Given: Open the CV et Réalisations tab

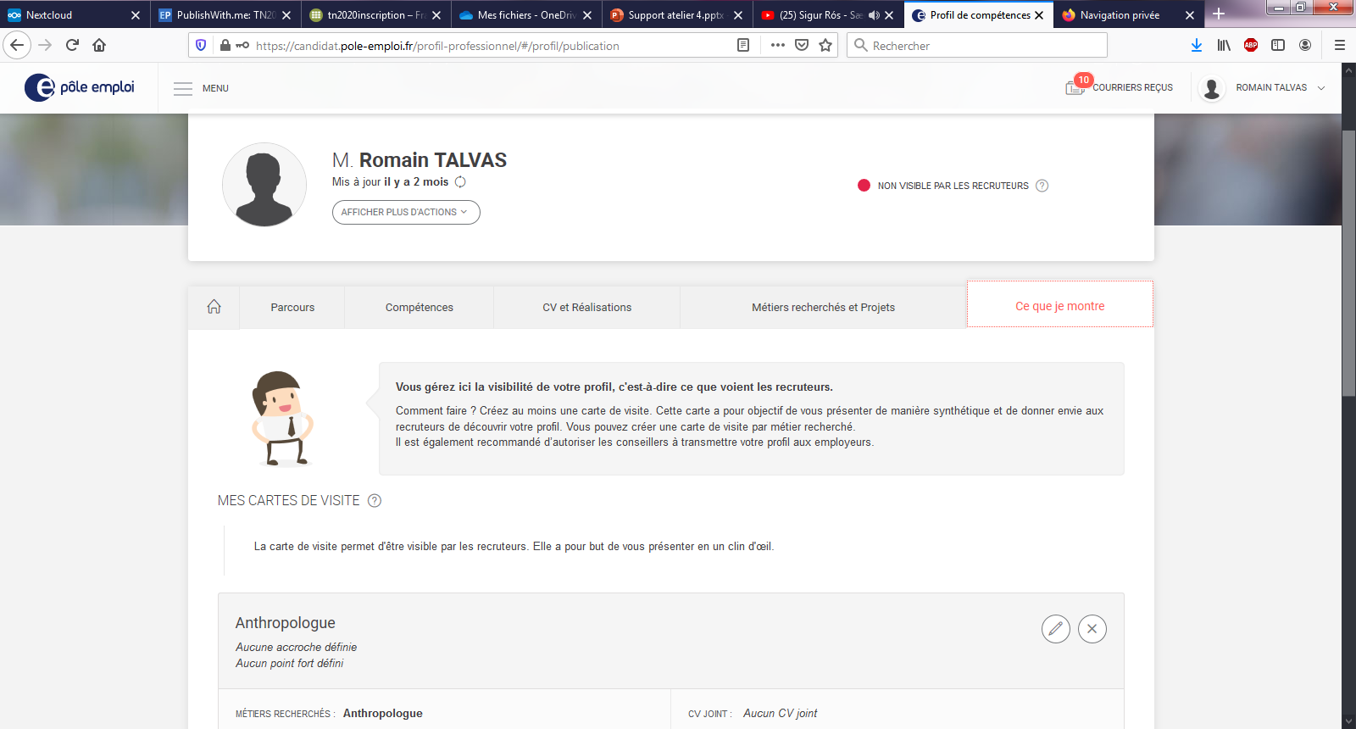Looking at the screenshot, I should pos(586,307).
